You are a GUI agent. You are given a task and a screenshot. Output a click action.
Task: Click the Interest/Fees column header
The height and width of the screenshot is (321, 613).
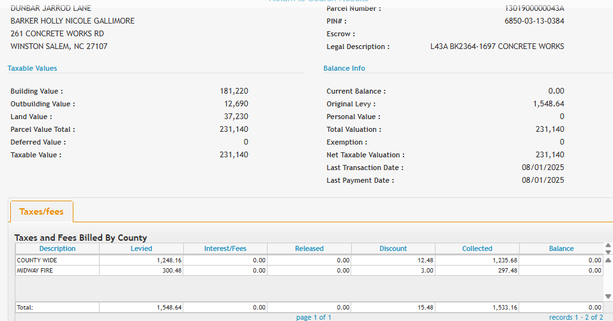click(x=225, y=248)
